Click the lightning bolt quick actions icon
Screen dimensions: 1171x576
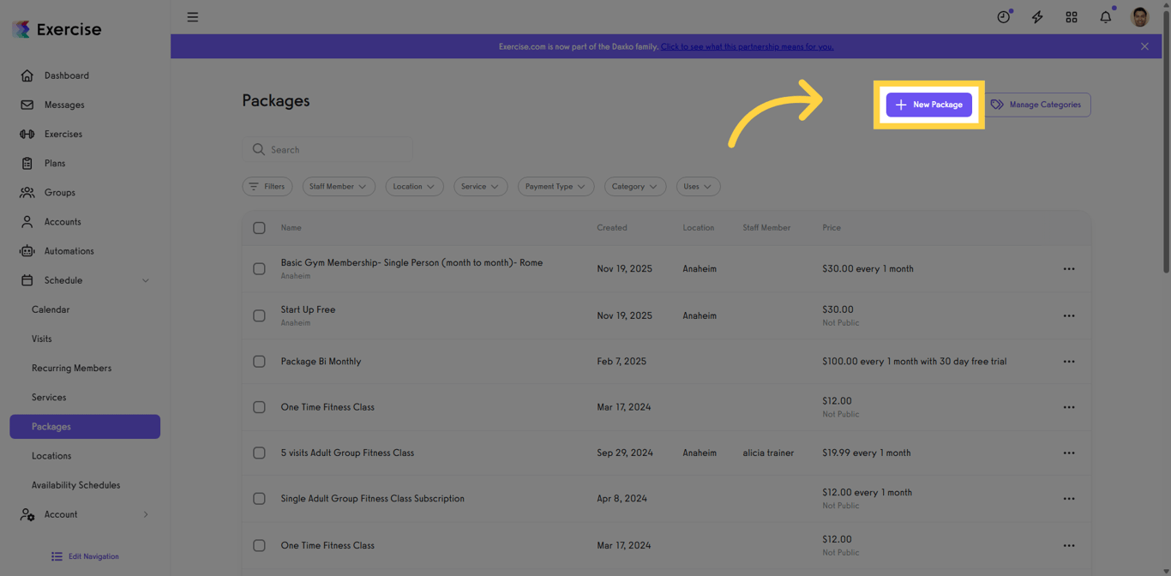coord(1037,16)
